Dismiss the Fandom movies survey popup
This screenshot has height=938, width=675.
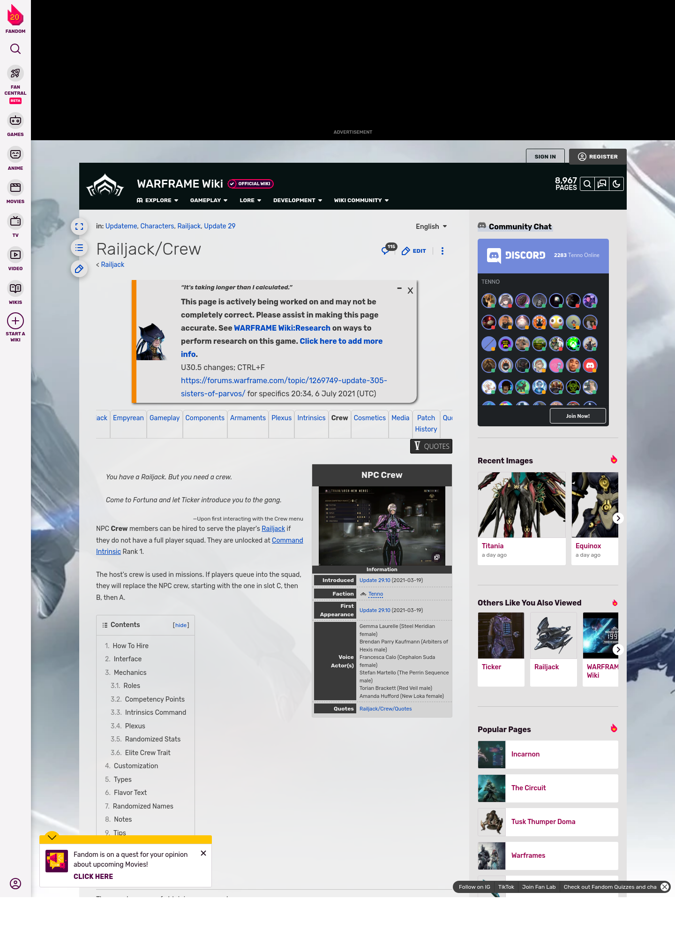coord(203,853)
